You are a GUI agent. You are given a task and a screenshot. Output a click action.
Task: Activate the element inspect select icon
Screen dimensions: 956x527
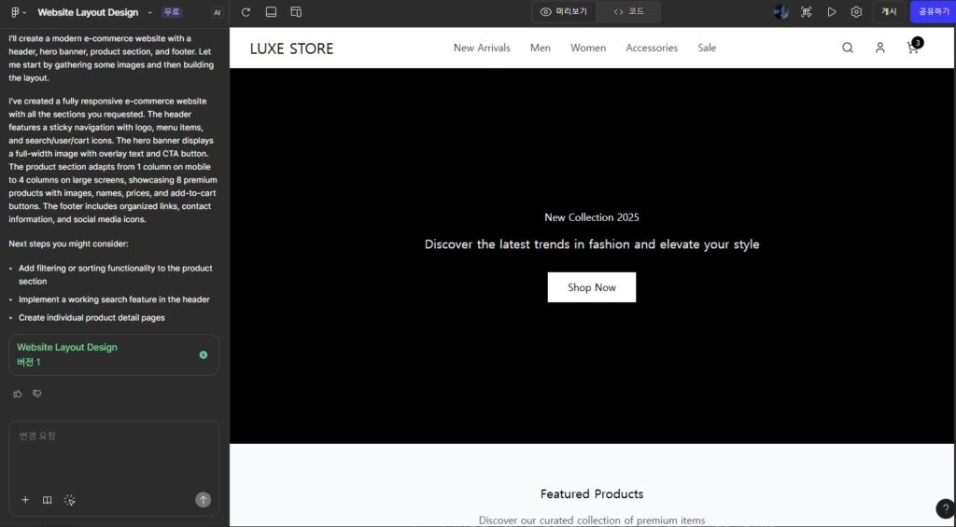point(806,12)
